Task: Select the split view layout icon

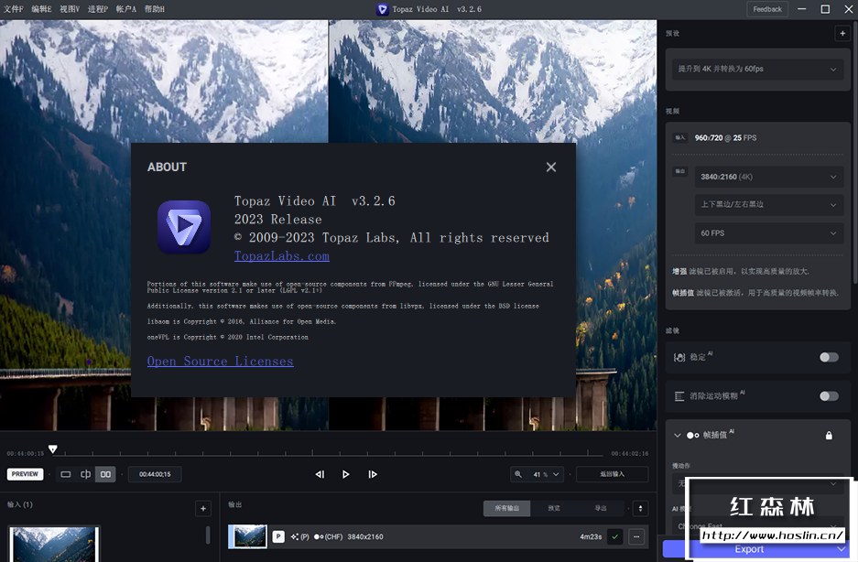Action: 85,474
